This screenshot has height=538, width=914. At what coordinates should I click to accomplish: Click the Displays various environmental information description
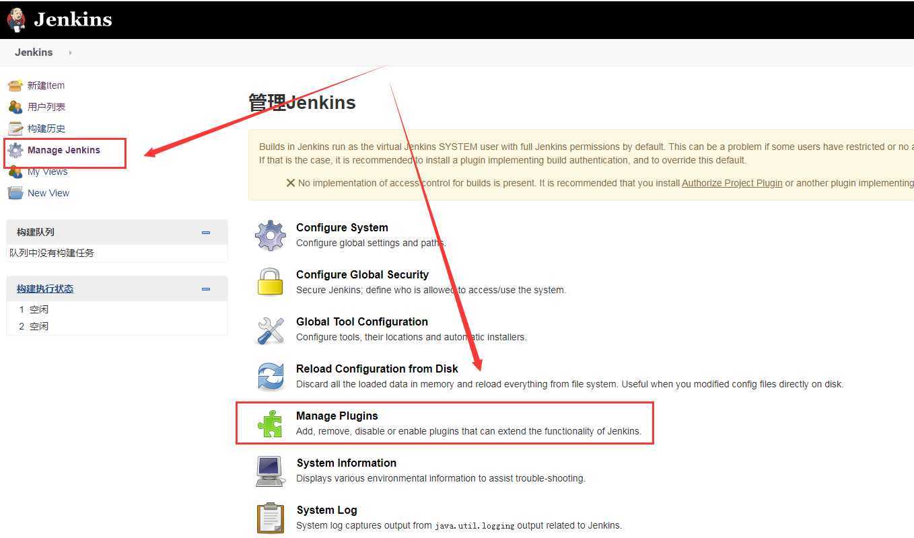(x=441, y=478)
